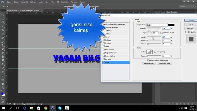Enable the Yumuşatılmış checkbox
Screen dimensions: 197x111
click(x=155, y=52)
